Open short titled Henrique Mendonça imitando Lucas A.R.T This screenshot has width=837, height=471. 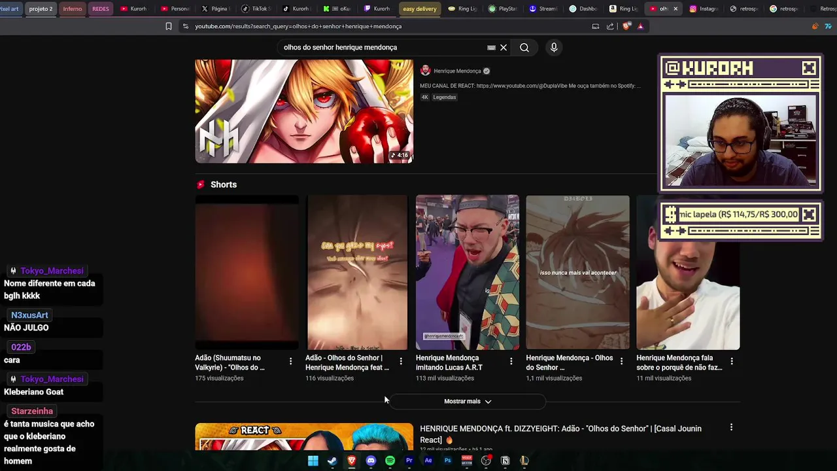[x=449, y=362]
